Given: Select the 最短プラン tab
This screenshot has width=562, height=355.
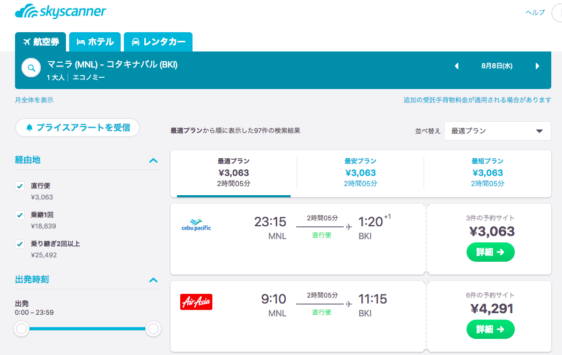Looking at the screenshot, I should click(487, 172).
